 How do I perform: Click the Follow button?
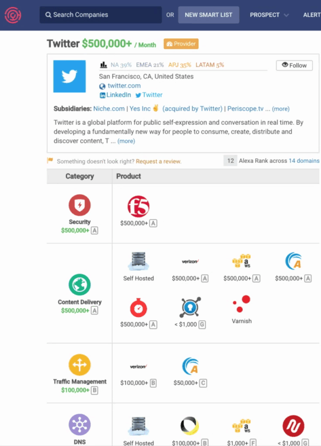click(x=294, y=65)
